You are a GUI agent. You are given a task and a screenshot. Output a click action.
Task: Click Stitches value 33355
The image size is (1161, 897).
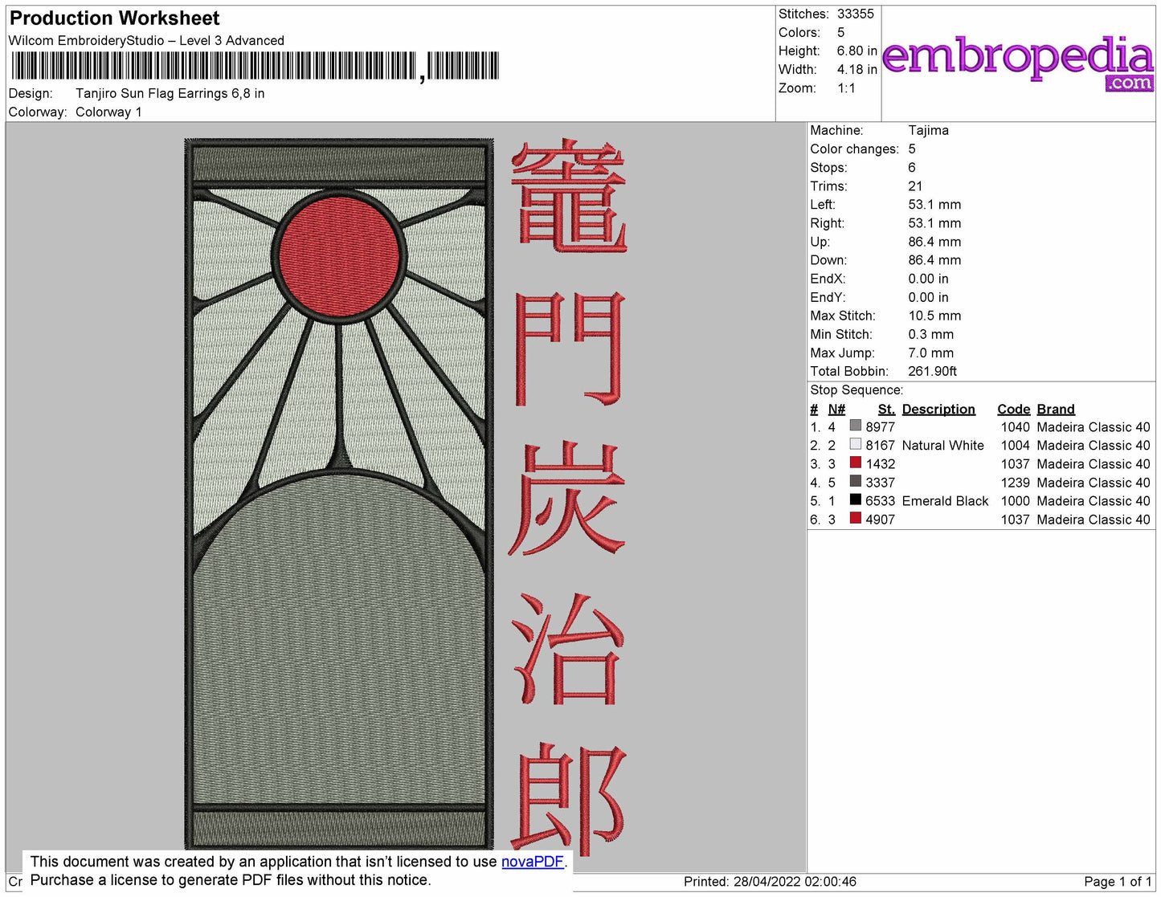[x=856, y=14]
